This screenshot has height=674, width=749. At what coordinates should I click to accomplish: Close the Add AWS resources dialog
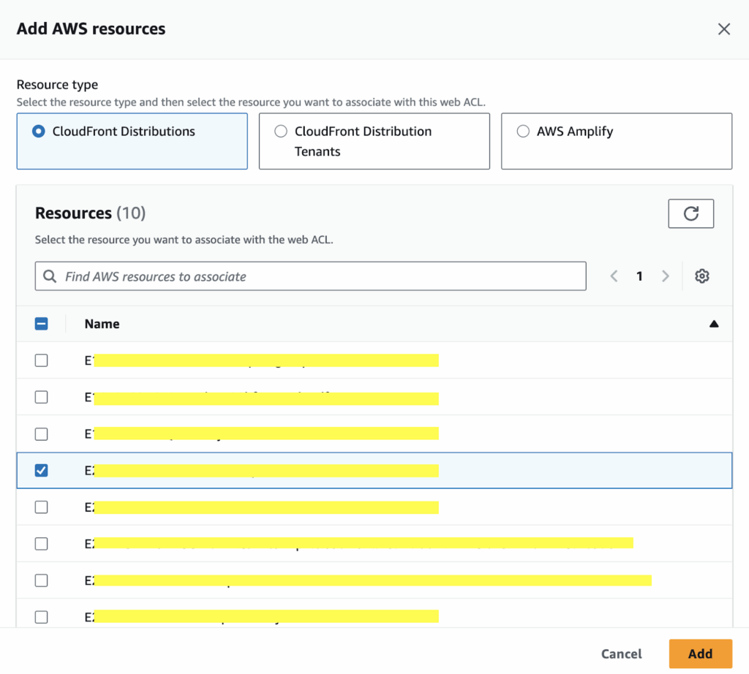[x=723, y=29]
